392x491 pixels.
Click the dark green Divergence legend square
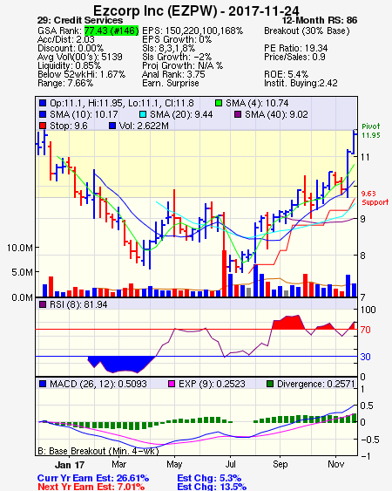tap(270, 384)
